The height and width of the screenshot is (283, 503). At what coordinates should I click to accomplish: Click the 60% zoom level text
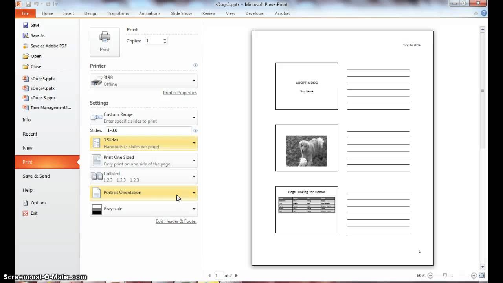point(421,276)
